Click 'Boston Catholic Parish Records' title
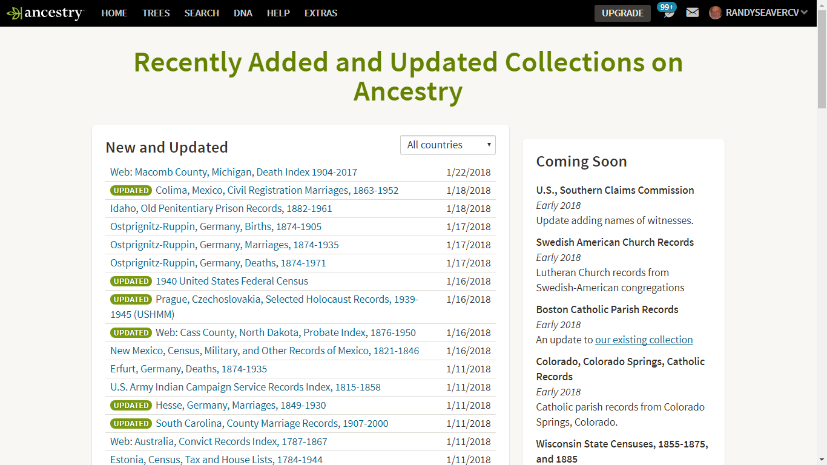 [x=607, y=309]
